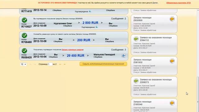Go to previous page arrow in pagination
This screenshot has height=112, width=199.
(35, 64)
